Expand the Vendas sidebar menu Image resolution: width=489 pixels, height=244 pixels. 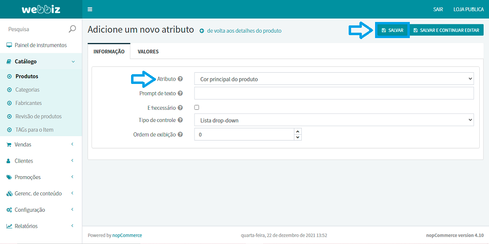pos(41,144)
